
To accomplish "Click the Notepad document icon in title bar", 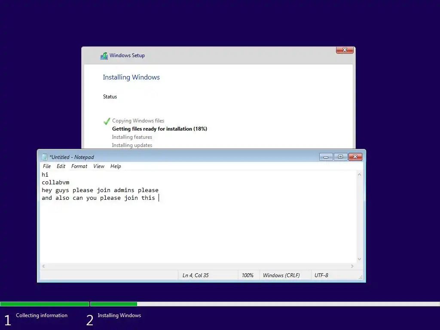I will (44, 157).
